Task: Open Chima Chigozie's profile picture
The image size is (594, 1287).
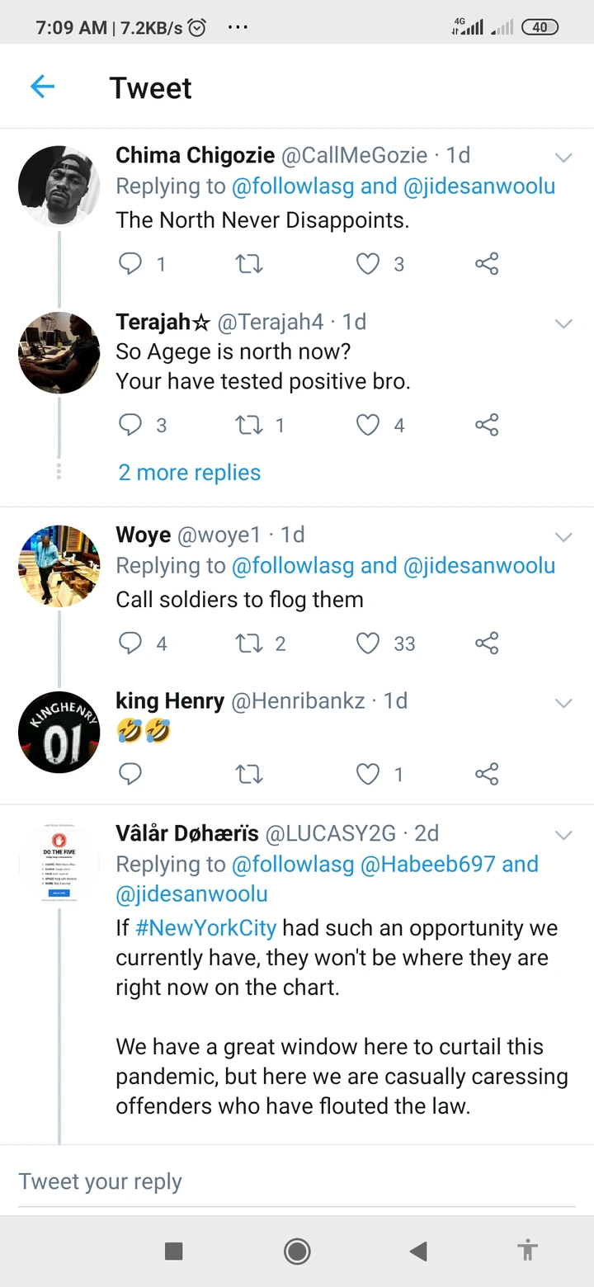Action: 59,186
